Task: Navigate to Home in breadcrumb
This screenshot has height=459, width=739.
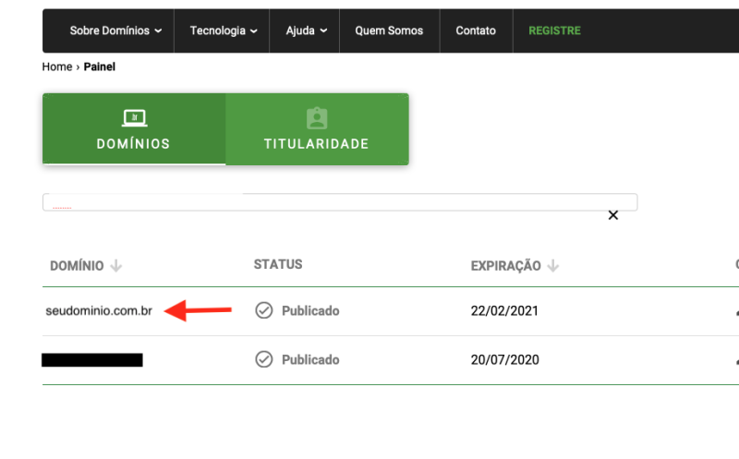Action: [x=56, y=66]
